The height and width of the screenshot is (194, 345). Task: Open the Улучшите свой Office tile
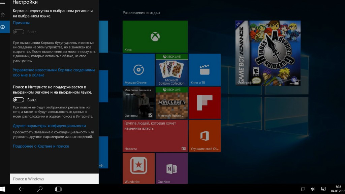tap(205, 136)
